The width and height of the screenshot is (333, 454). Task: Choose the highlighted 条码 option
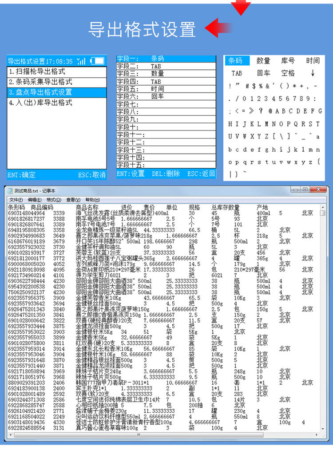point(237,60)
